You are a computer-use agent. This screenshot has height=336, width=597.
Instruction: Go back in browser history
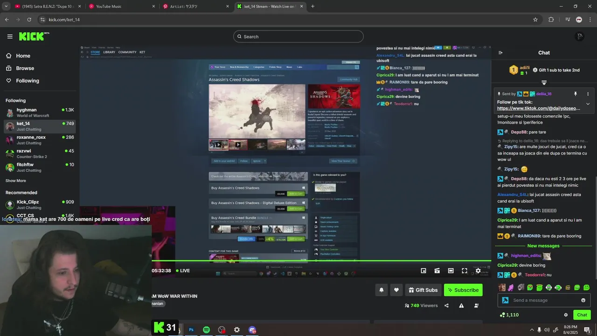pos(7,20)
